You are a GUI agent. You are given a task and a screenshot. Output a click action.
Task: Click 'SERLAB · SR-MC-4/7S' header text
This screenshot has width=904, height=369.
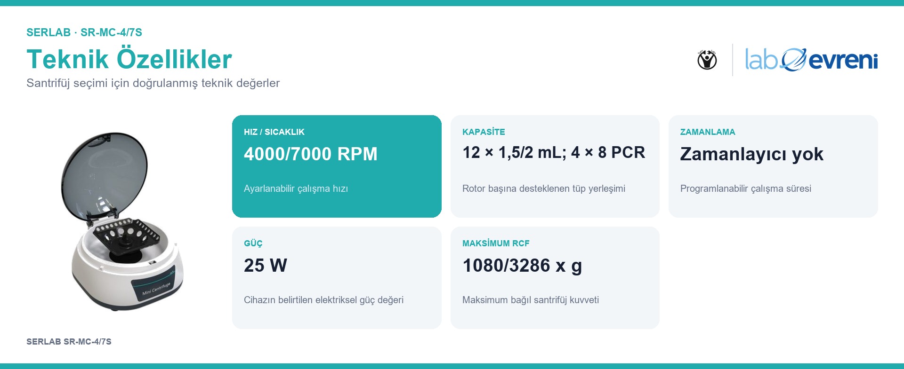tap(84, 32)
